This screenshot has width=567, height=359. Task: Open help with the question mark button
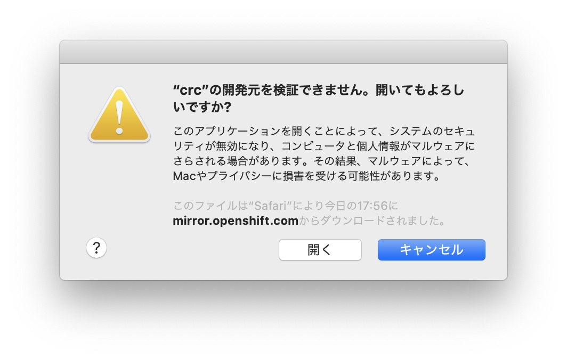[x=96, y=248]
